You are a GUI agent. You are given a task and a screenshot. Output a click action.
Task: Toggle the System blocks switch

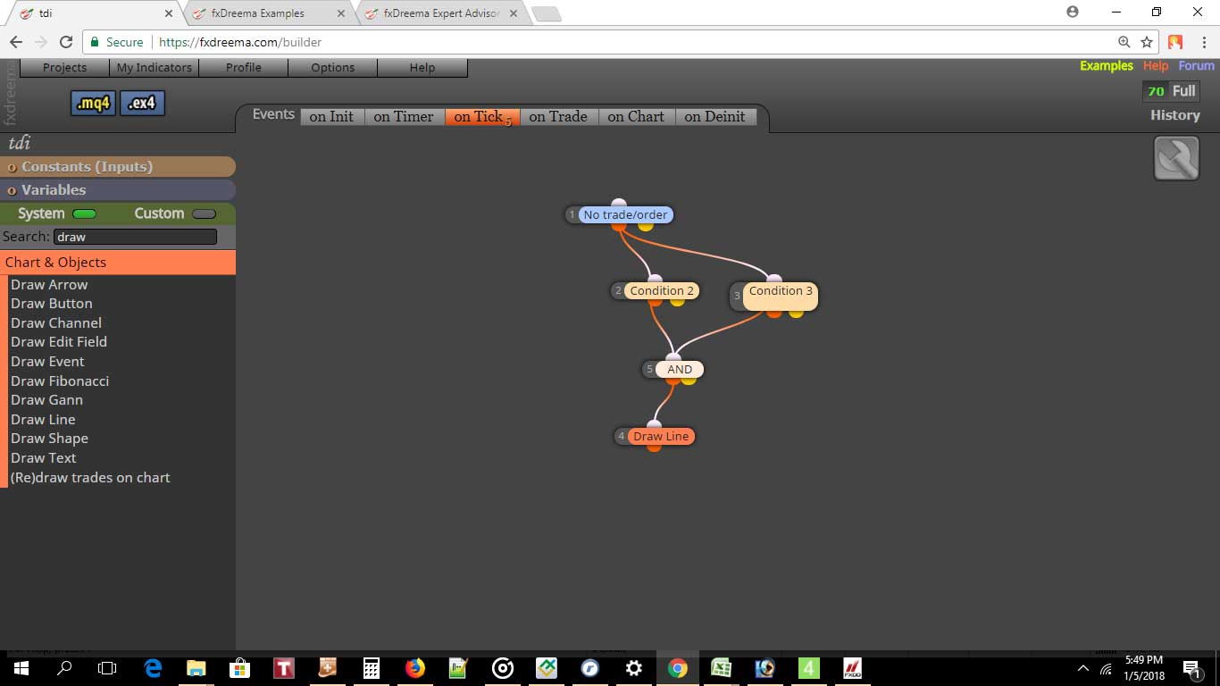(84, 213)
